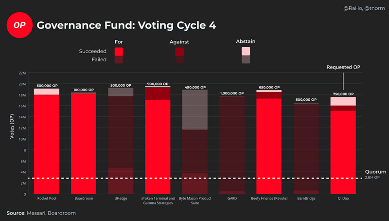Click the Failed For dark red swatch
Viewport: 389px width, 221px height.
[x=119, y=60]
